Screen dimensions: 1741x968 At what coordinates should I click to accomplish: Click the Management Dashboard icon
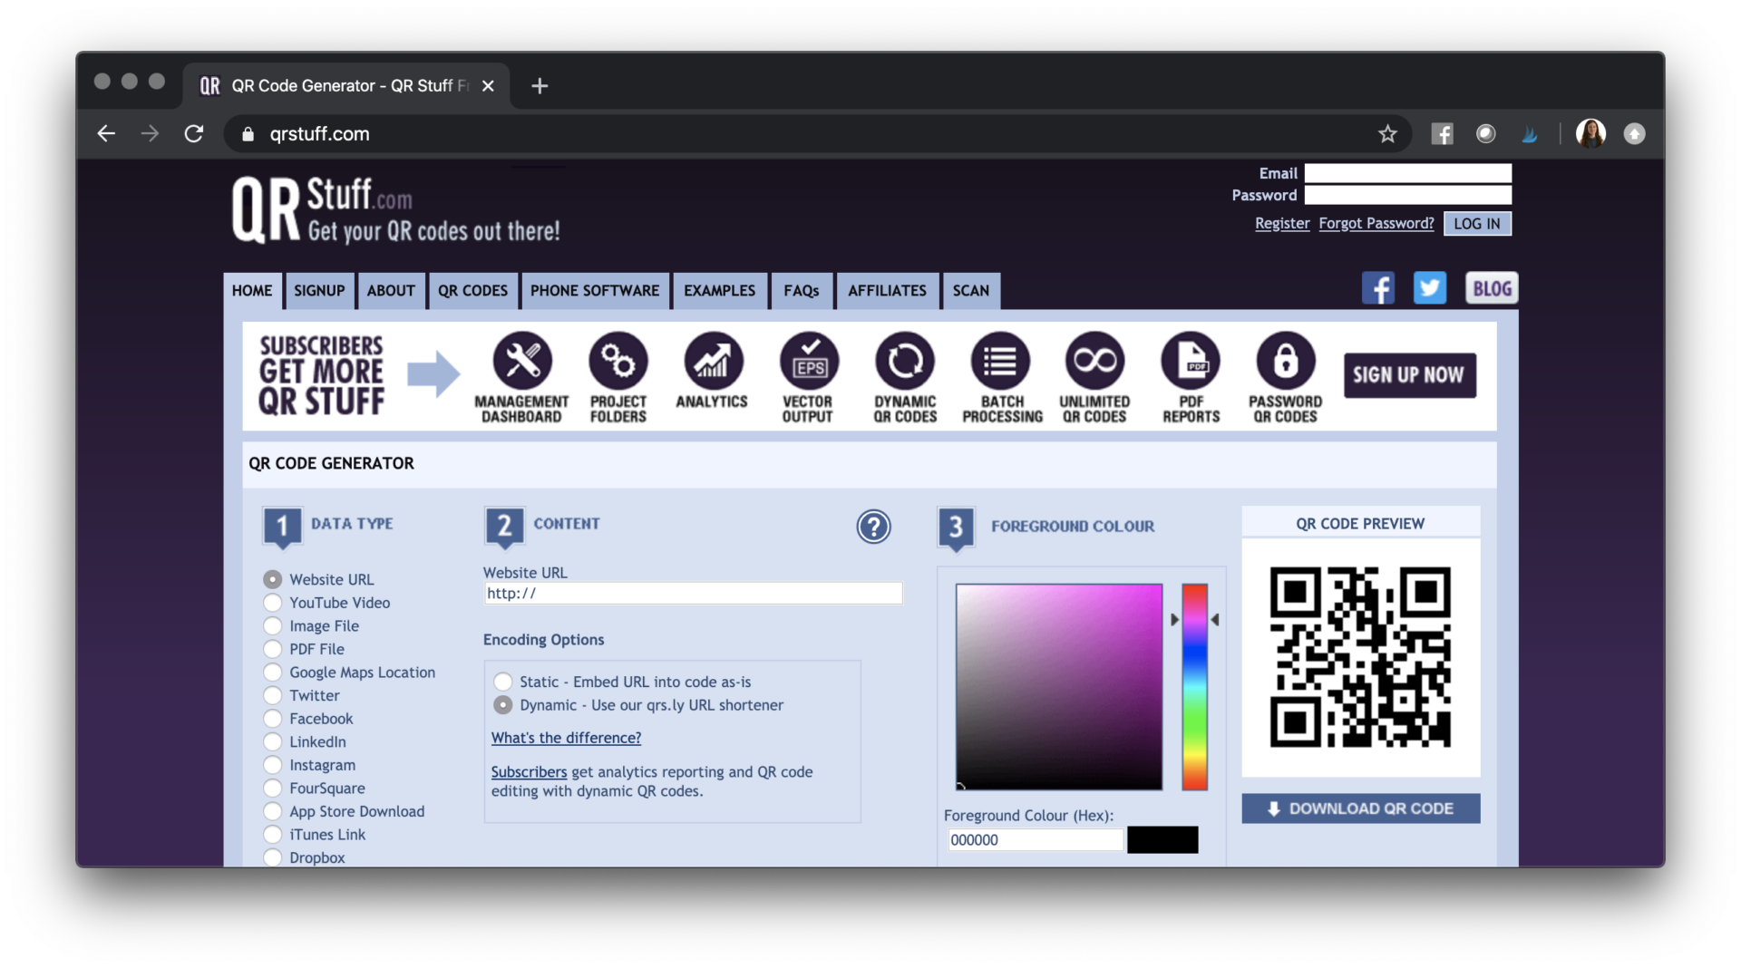tap(521, 363)
